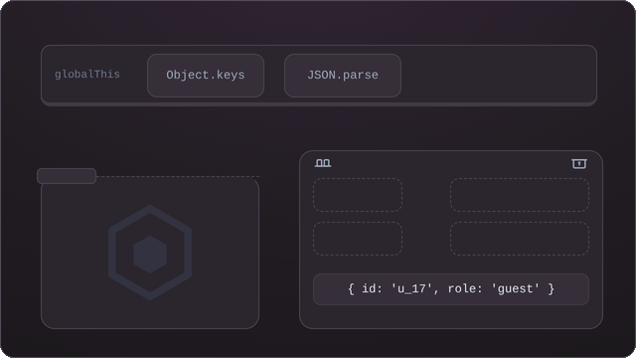
Task: Select the blank tab on hexagon card
Action: [x=67, y=176]
